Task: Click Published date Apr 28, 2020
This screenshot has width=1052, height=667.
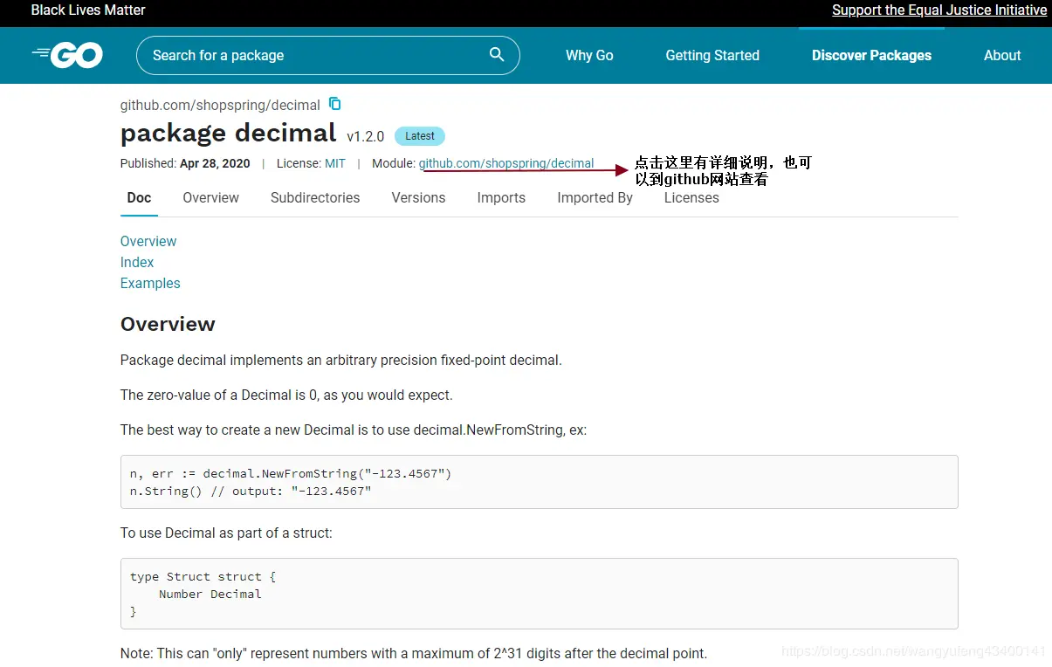Action: [215, 163]
